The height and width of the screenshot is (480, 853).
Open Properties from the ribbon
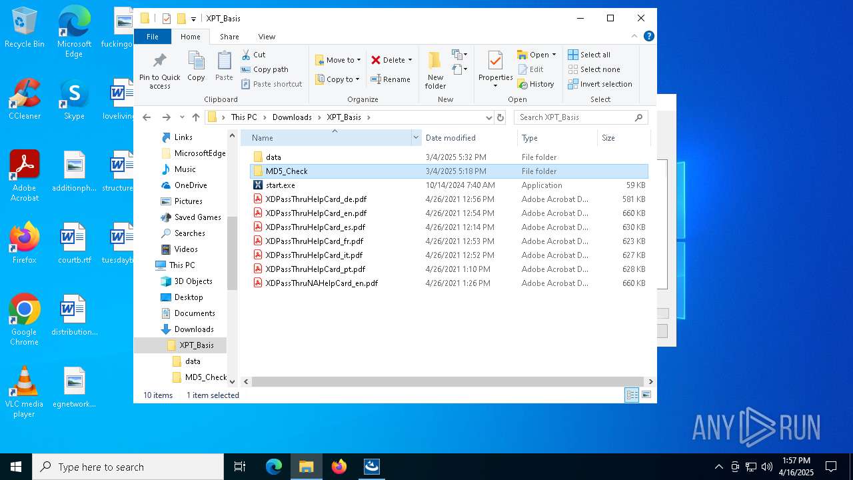[495, 69]
